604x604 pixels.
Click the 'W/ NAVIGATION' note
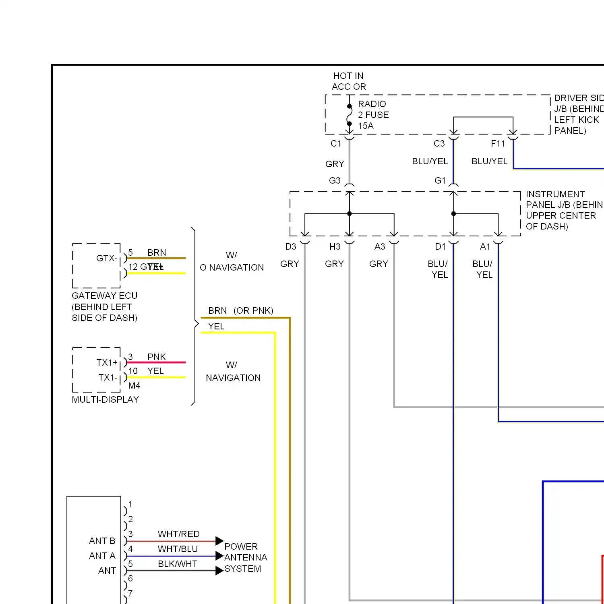click(233, 372)
